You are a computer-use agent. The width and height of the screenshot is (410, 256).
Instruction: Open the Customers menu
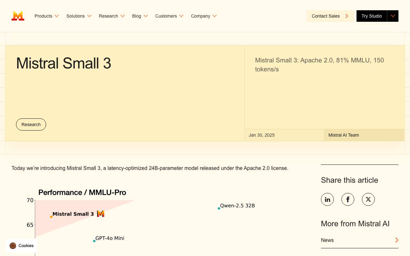(x=169, y=16)
